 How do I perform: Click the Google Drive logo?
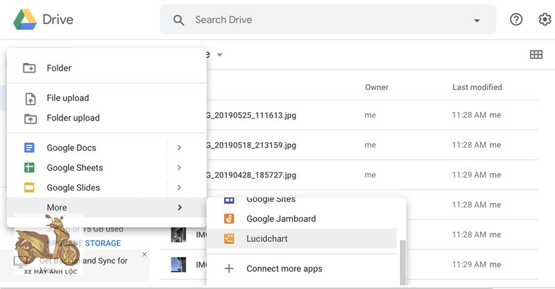pos(25,19)
